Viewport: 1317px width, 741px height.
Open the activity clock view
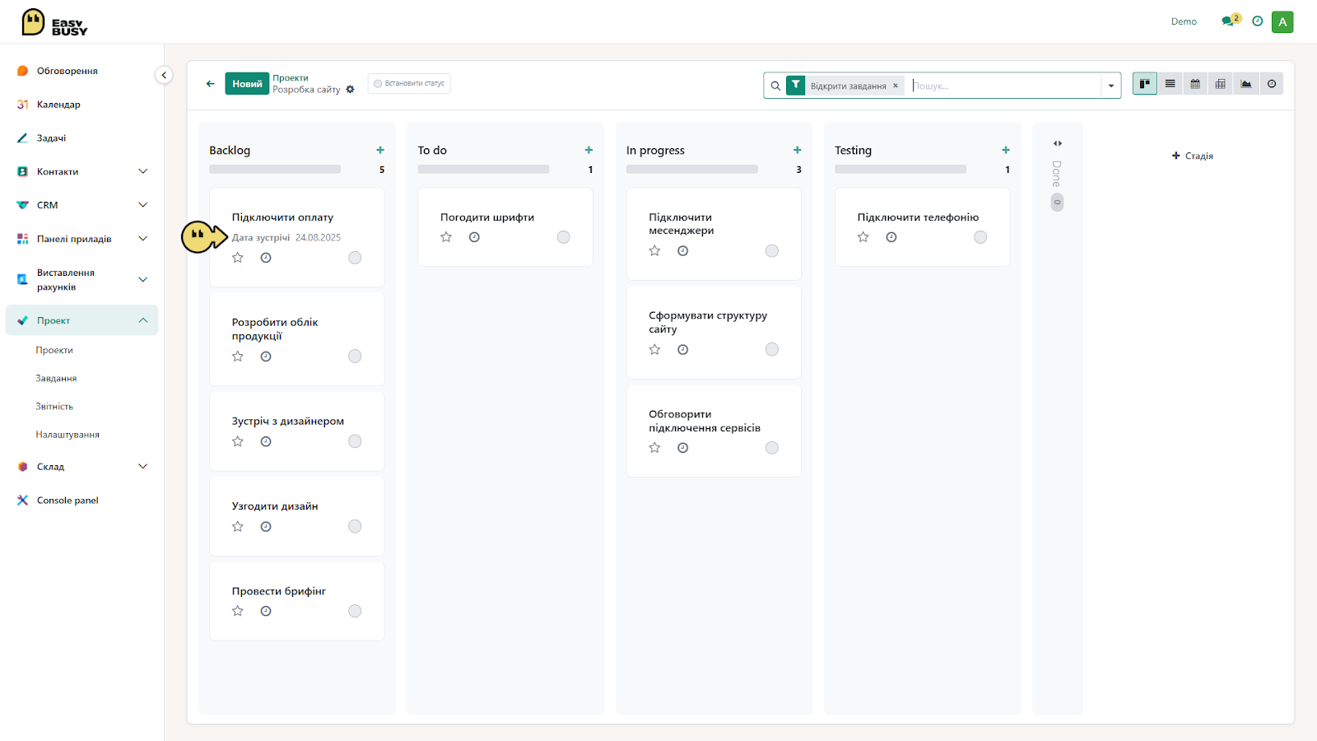1272,84
